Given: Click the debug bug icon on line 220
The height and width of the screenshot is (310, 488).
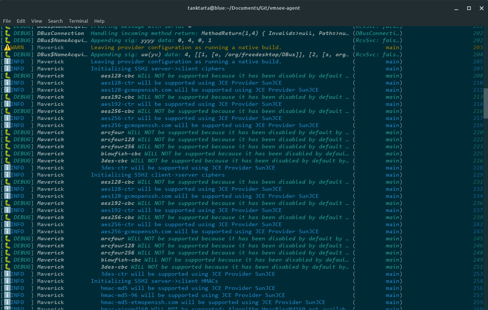Looking at the screenshot, I should click(7, 132).
